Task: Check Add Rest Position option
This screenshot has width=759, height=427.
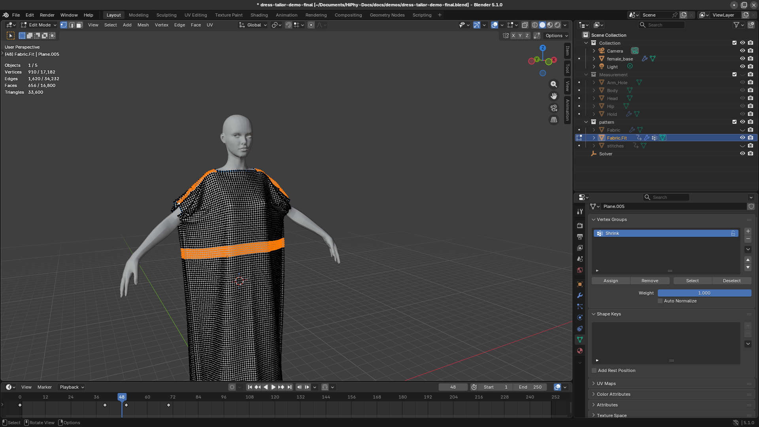Action: point(594,370)
